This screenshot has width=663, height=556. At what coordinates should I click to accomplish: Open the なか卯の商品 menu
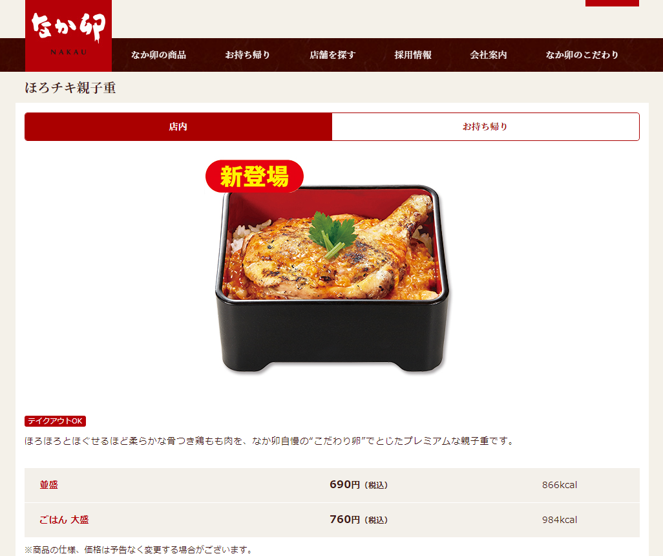coord(158,55)
